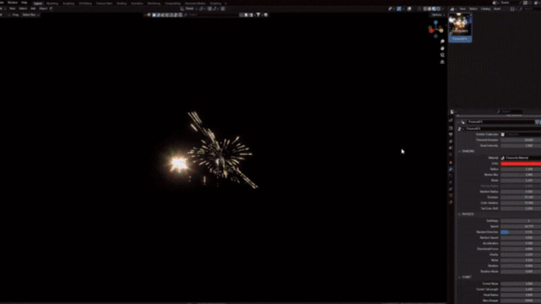Screen dimensions: 541x304
Task: Open the Output properties tab
Action: click(x=451, y=134)
